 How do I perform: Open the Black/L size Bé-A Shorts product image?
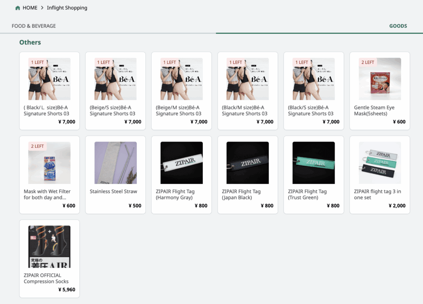(49, 79)
